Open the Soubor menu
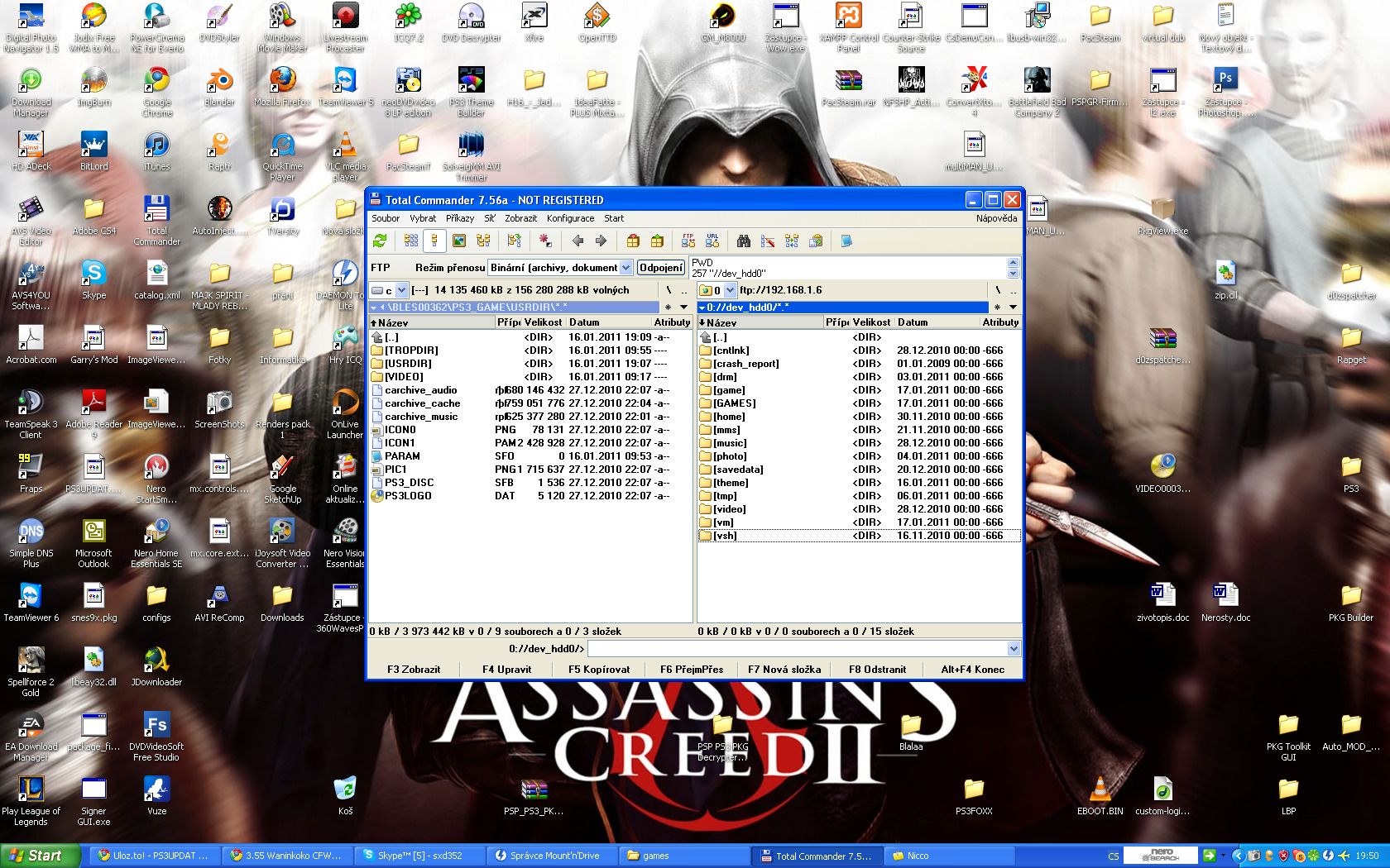This screenshot has height=868, width=1390. click(386, 218)
